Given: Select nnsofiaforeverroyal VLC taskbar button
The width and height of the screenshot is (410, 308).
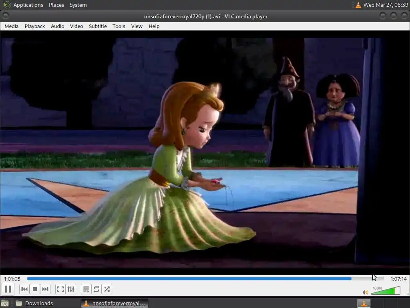Looking at the screenshot, I should point(115,303).
